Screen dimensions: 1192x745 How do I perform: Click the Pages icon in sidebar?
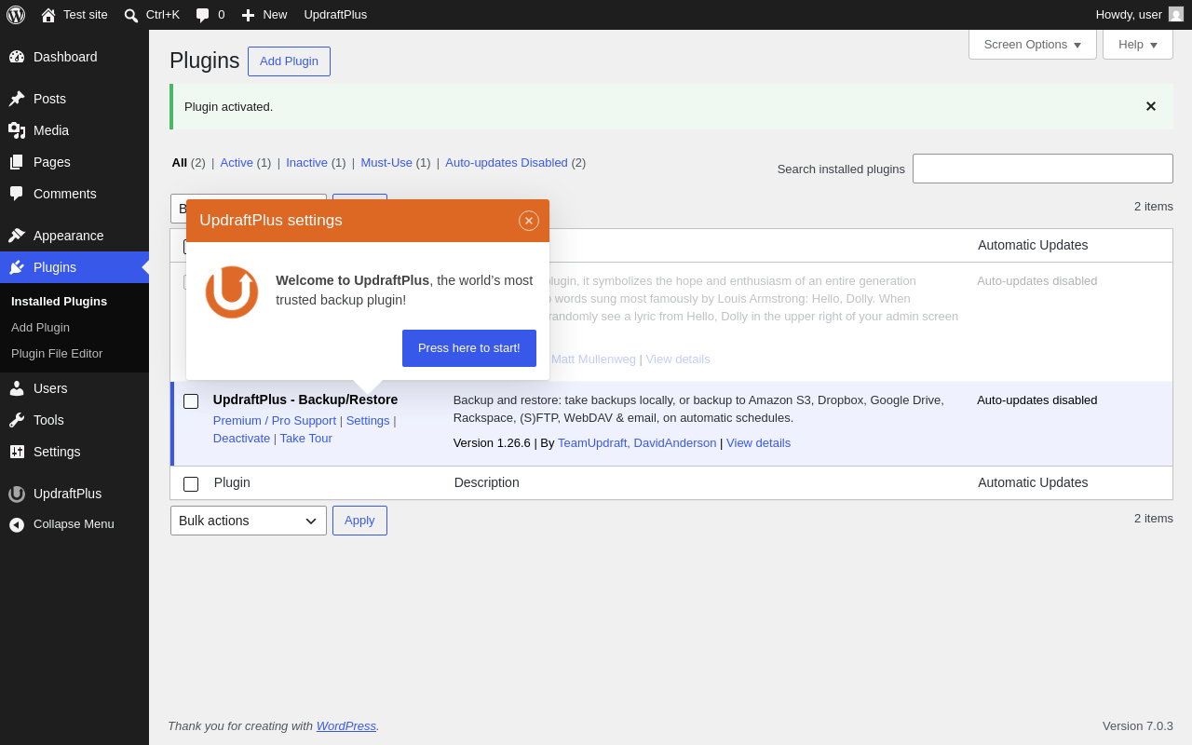click(17, 162)
